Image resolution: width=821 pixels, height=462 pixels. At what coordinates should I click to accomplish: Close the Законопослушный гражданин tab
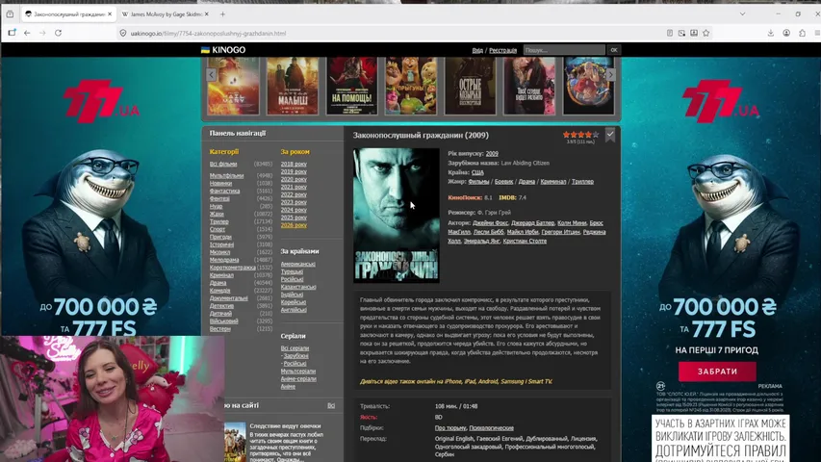(110, 14)
